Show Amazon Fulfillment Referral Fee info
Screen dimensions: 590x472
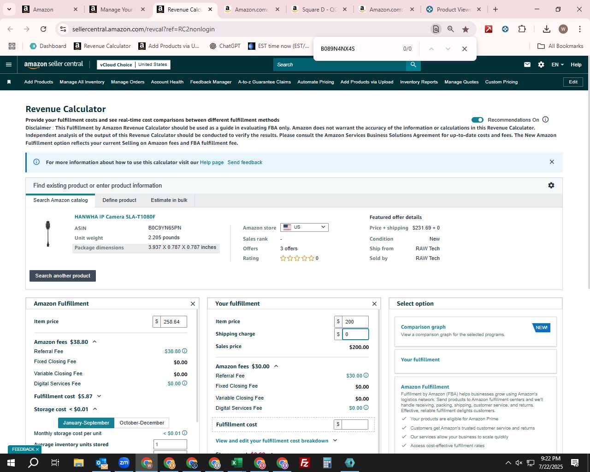pyautogui.click(x=185, y=351)
